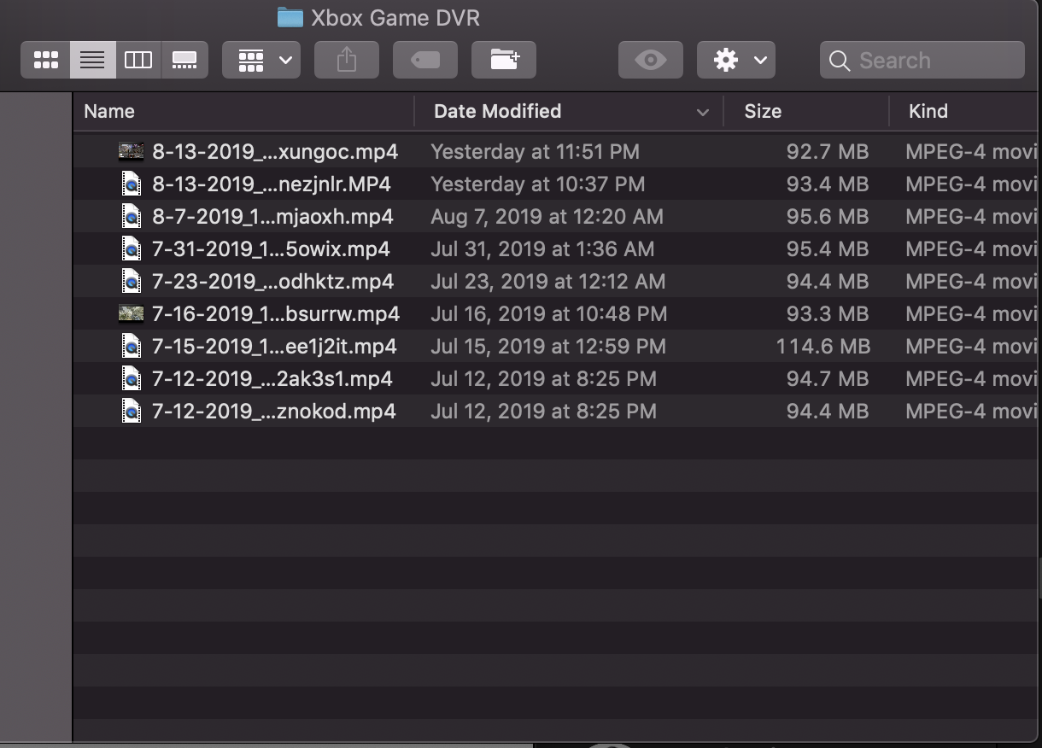Open Quick Look preview
Viewport: 1042px width, 748px height.
click(x=650, y=60)
